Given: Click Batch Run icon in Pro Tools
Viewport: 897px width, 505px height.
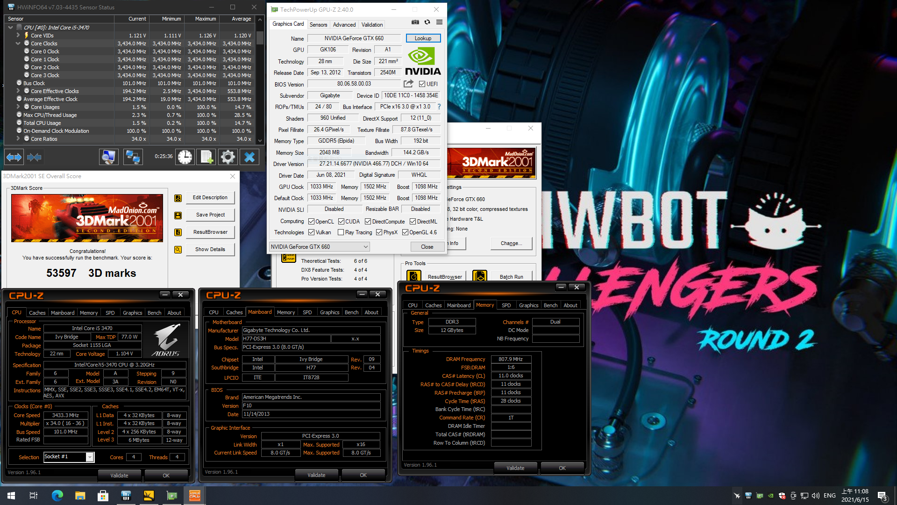Looking at the screenshot, I should 480,276.
